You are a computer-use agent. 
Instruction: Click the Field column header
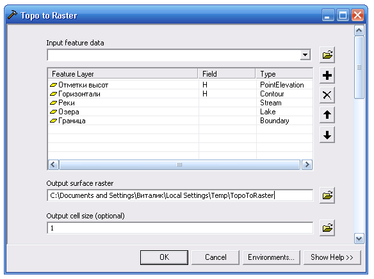pos(227,73)
